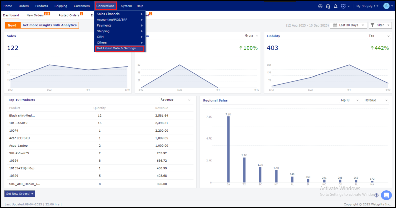Expand the Revenue dropdown in Top 10 Products
Screen dimensions: 396x208
tap(175, 100)
